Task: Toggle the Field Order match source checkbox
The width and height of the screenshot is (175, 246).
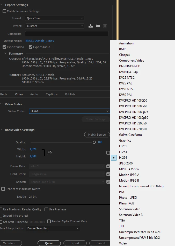Action: pos(108,174)
